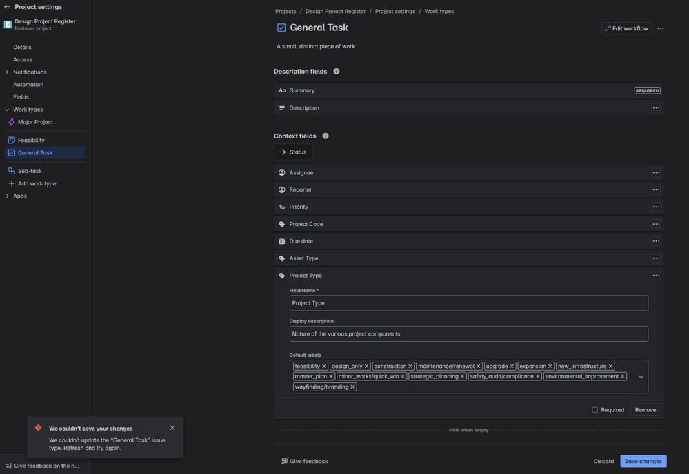
Task: Click the General Task icon in sidebar
Action: tap(12, 153)
